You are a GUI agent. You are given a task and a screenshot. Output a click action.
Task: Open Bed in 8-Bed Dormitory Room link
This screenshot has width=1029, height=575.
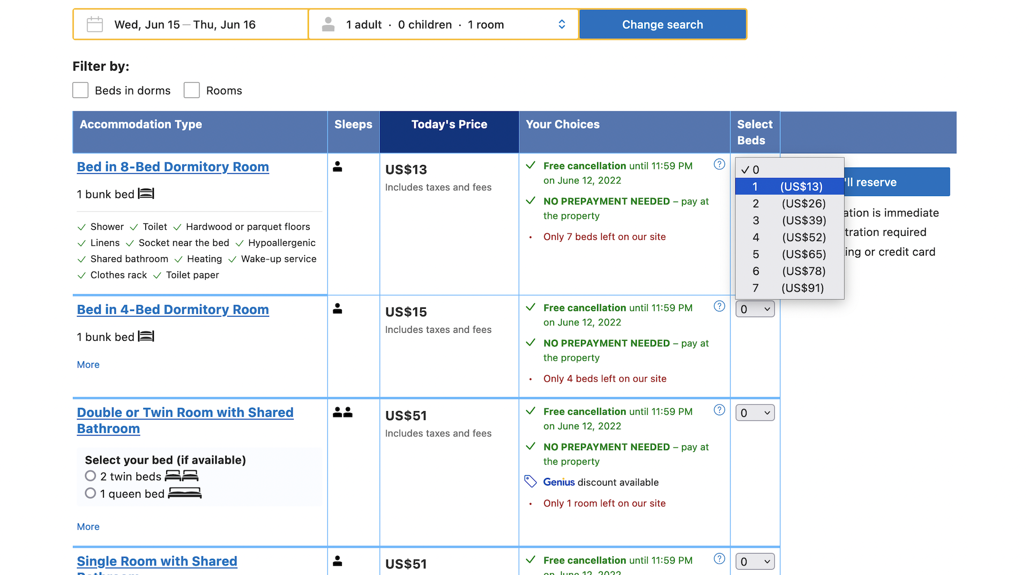(173, 167)
